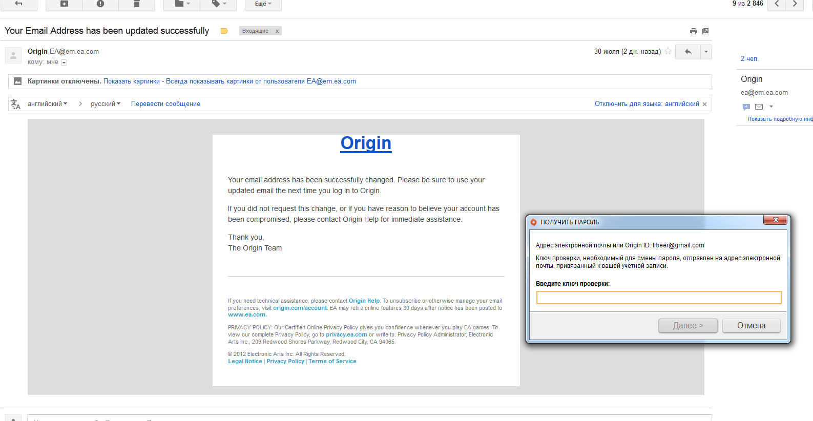This screenshot has height=421, width=813.
Task: Click the translate icon
Action: [16, 104]
